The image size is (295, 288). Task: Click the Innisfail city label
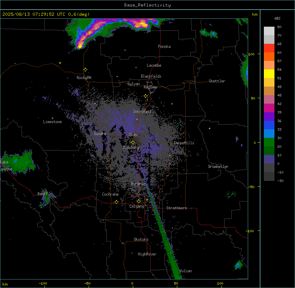coord(142,112)
